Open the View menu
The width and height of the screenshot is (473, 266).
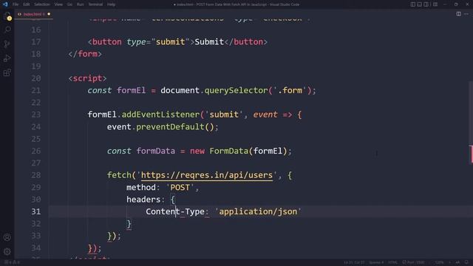tap(58, 4)
